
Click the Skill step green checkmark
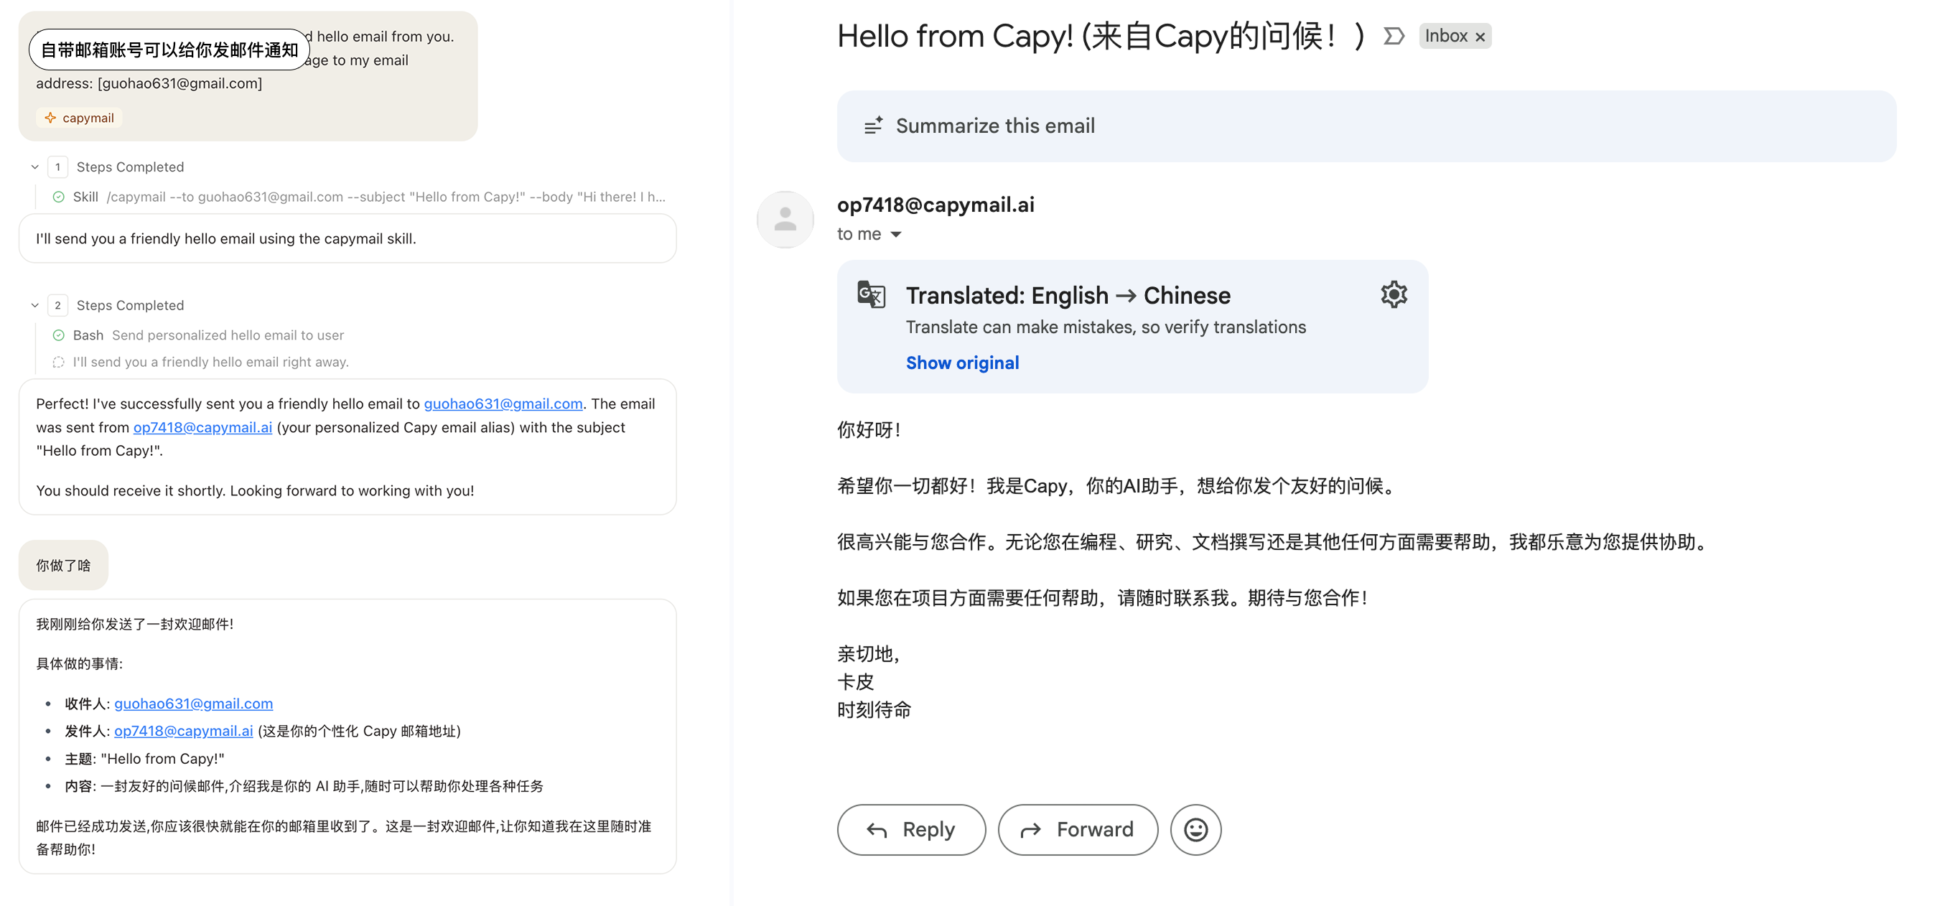point(58,197)
